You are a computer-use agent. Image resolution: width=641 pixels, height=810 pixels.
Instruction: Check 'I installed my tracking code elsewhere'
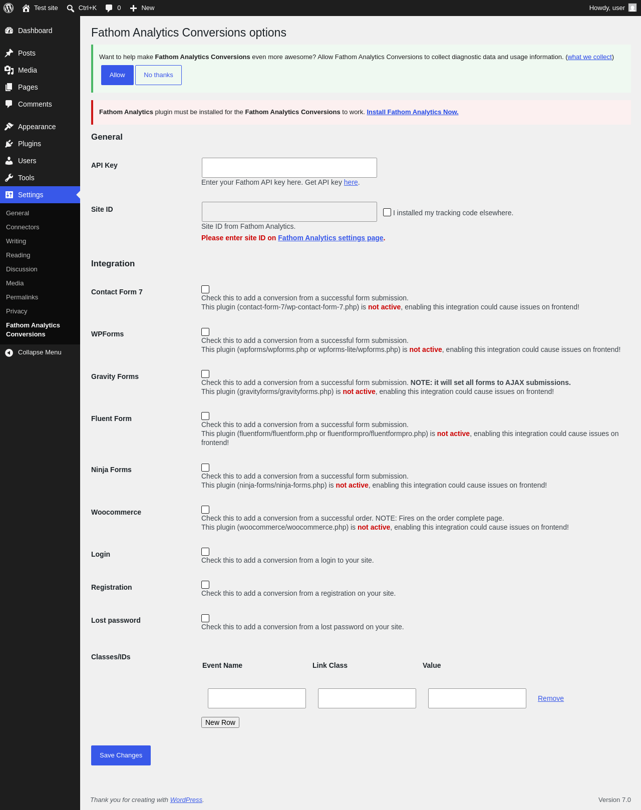click(387, 212)
